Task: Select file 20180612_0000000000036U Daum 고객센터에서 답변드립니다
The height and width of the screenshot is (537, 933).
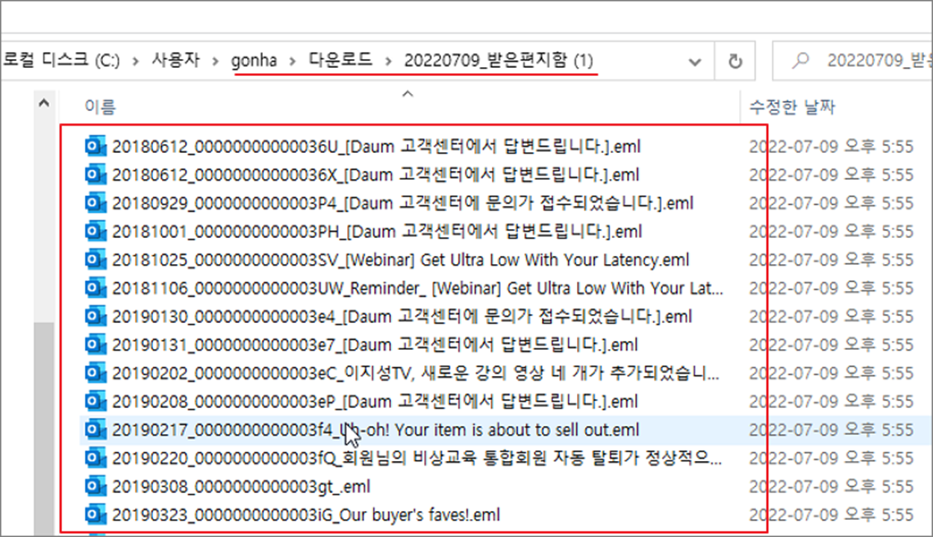Action: 376,146
